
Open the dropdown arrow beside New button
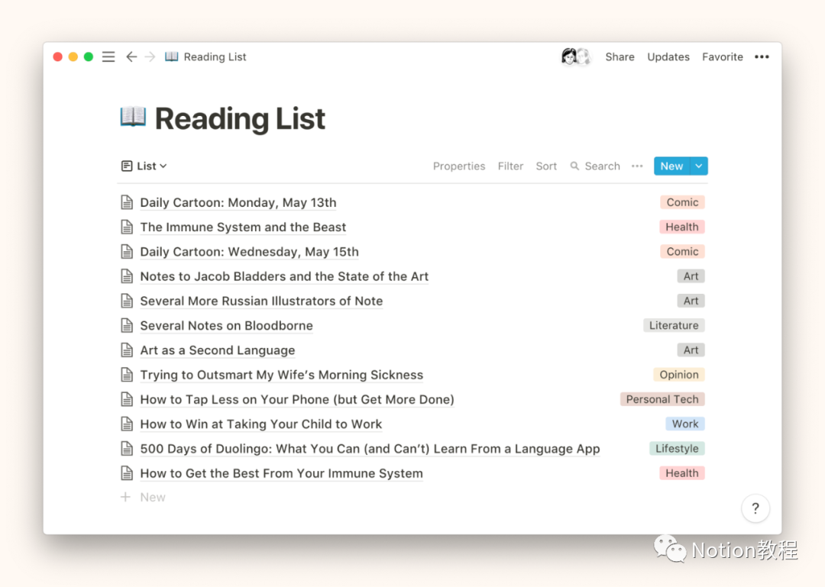[699, 166]
